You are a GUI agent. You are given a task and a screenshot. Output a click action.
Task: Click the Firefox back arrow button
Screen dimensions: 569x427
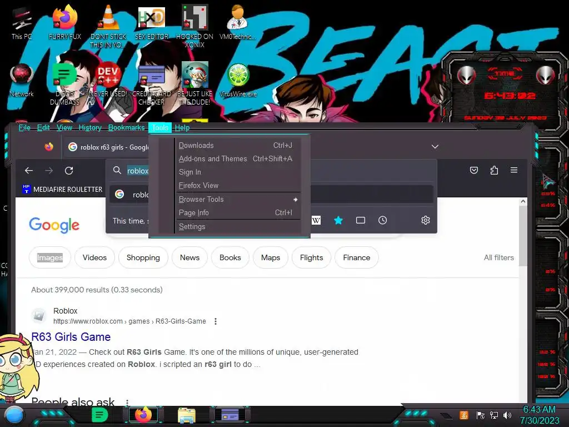point(29,170)
